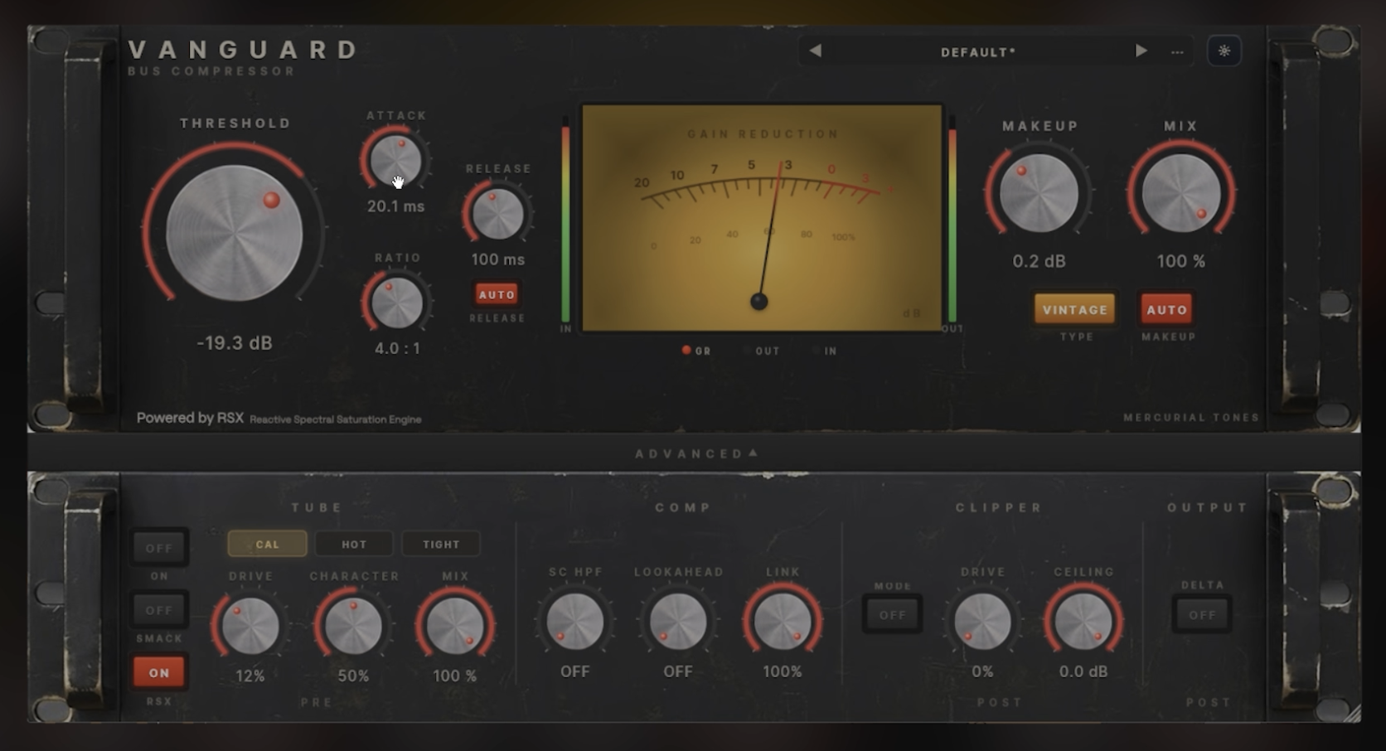
Task: Click the Attack knob
Action: coord(395,160)
